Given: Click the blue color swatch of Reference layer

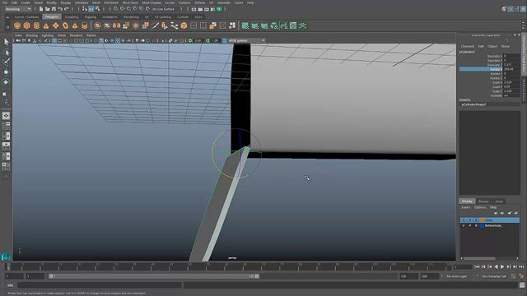Looking at the screenshot, I should [483, 226].
